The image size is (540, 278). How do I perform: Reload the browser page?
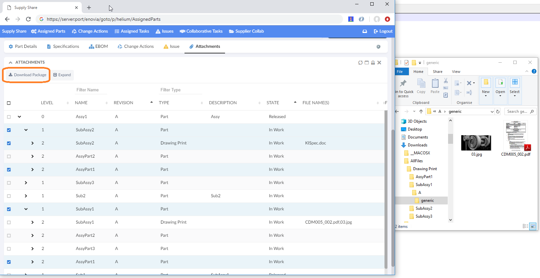(x=28, y=19)
